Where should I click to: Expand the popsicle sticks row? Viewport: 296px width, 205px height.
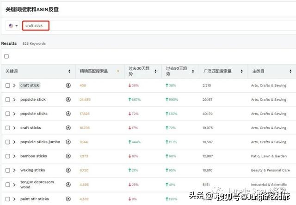14,114
